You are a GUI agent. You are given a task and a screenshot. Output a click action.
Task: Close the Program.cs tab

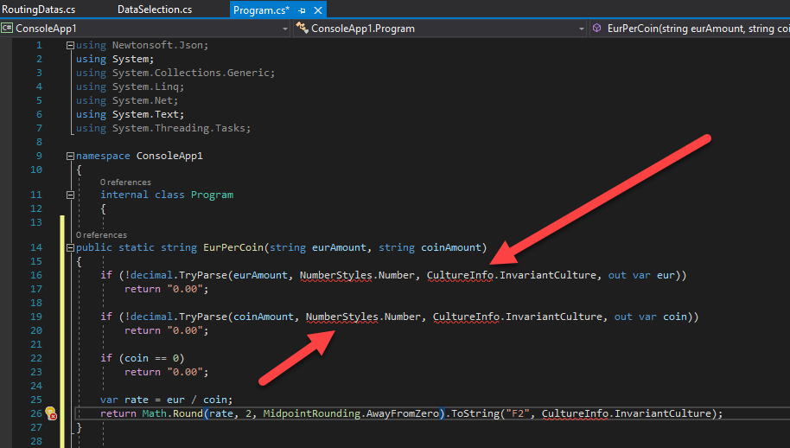coord(317,10)
